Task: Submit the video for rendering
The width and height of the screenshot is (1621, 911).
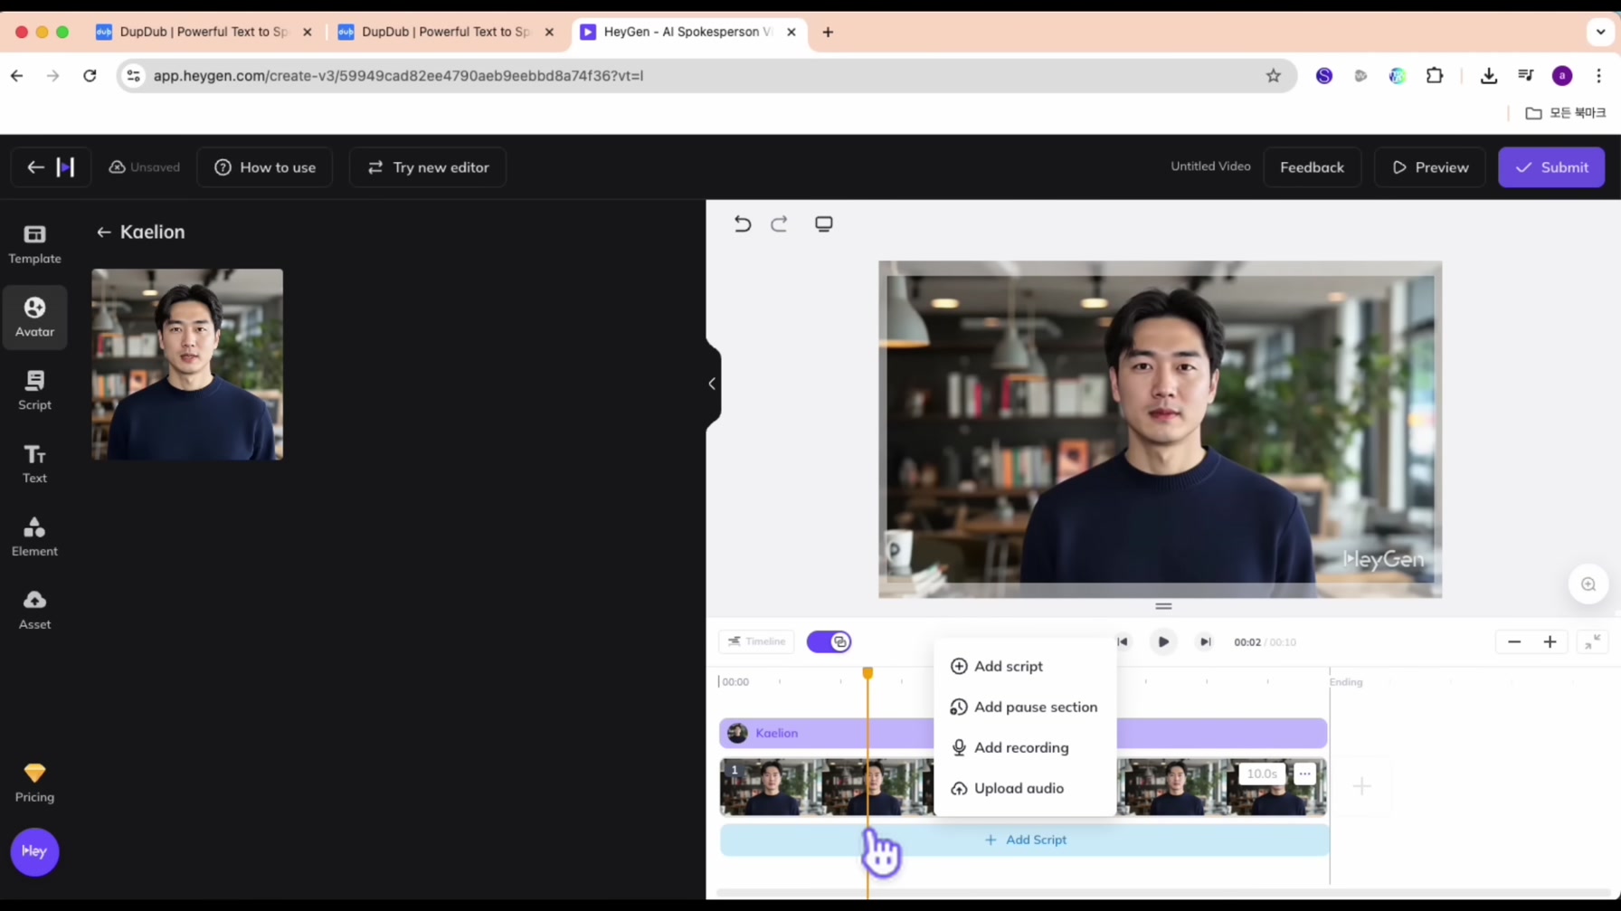Action: [x=1551, y=167]
